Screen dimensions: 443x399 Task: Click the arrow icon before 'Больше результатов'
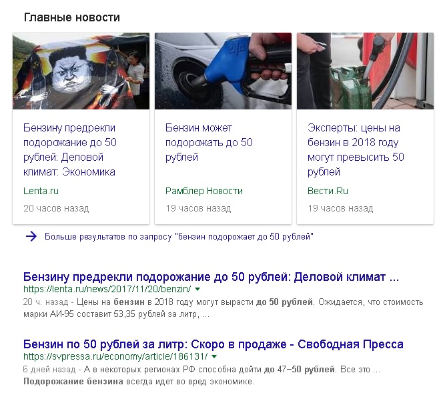(x=31, y=236)
